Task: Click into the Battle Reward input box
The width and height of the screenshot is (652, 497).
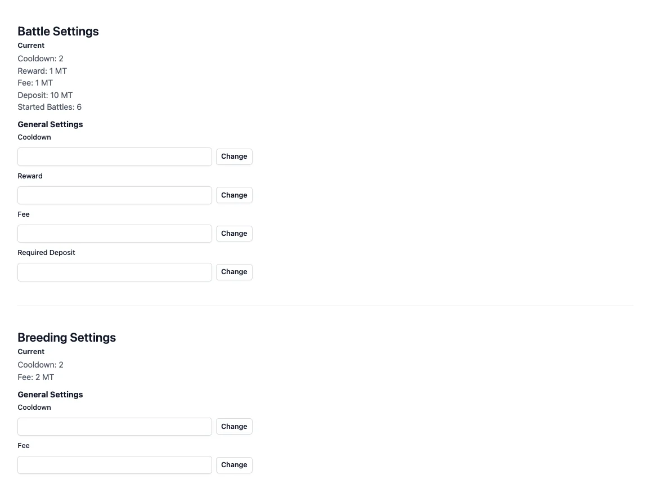Action: (x=115, y=195)
